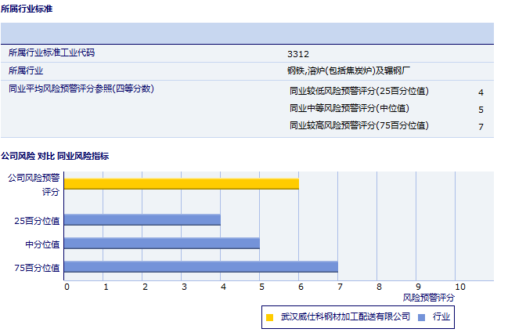This screenshot has height=336, width=526.
Task: Select the 同业中等风险预警评分(中位值) text
Action: click(x=349, y=108)
